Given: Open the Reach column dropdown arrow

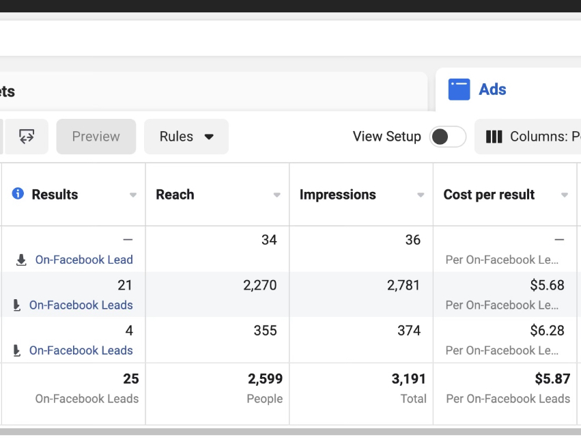Looking at the screenshot, I should [x=277, y=195].
